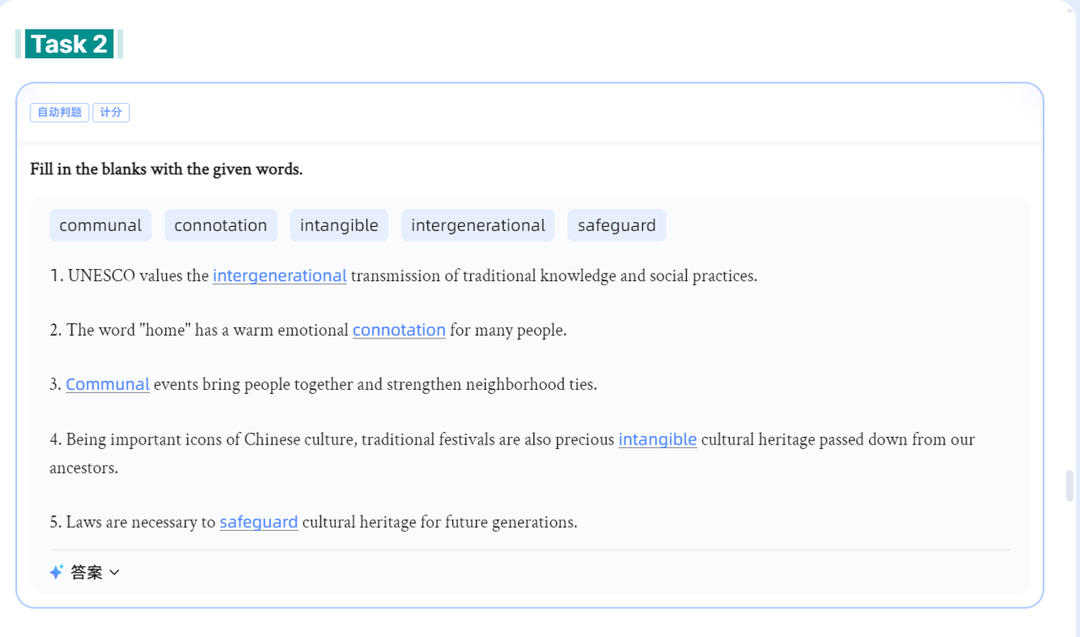Viewport: 1080px width, 637px height.
Task: Pick the word chip "intangible"
Action: click(x=339, y=225)
